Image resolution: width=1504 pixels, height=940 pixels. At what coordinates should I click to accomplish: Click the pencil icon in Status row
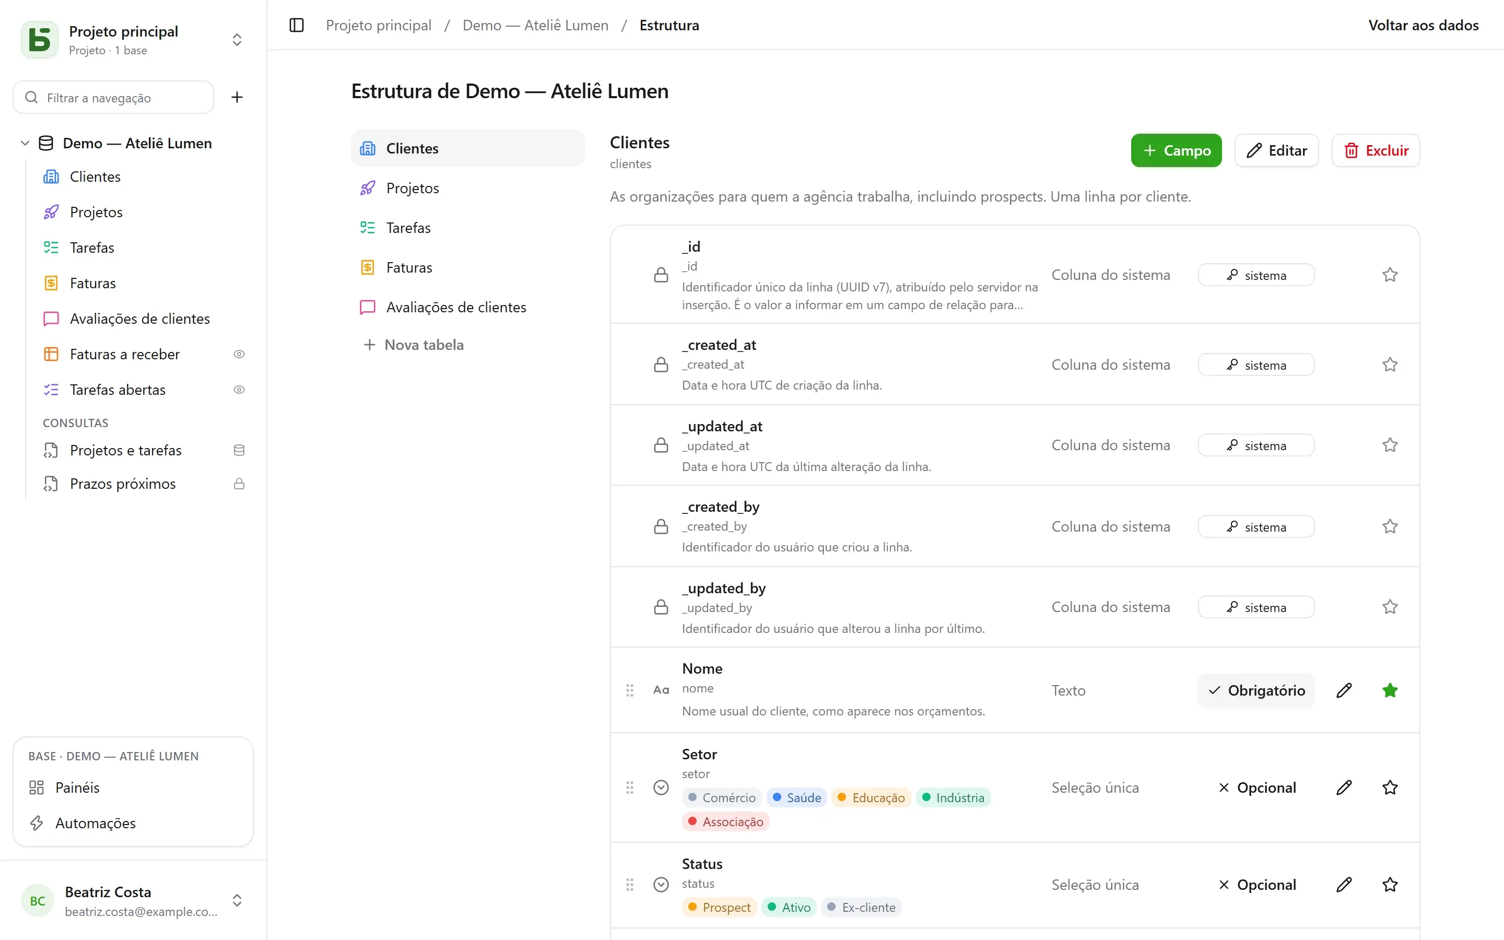[x=1344, y=885]
